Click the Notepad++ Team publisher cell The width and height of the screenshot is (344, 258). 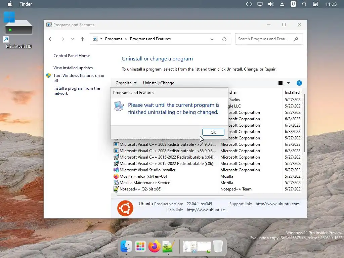[236, 189]
